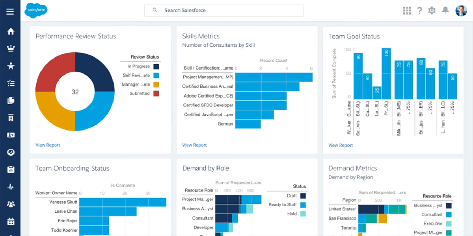Open View Report for Team Goal Status

tap(341, 145)
